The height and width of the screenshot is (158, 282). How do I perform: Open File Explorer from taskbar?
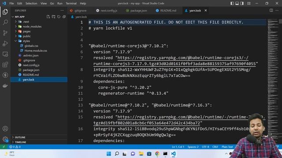(x=141, y=154)
